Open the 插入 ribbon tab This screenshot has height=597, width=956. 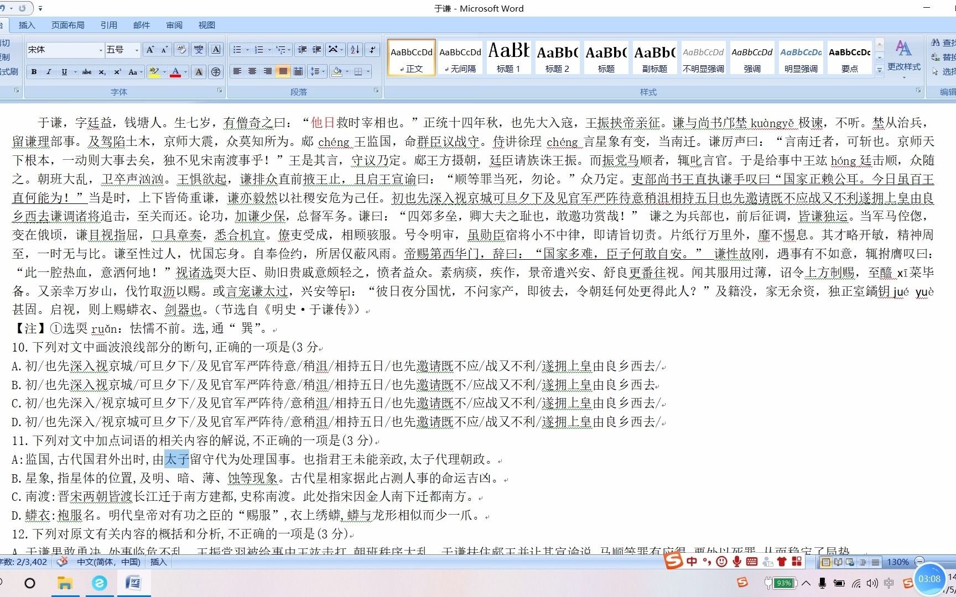click(x=27, y=25)
